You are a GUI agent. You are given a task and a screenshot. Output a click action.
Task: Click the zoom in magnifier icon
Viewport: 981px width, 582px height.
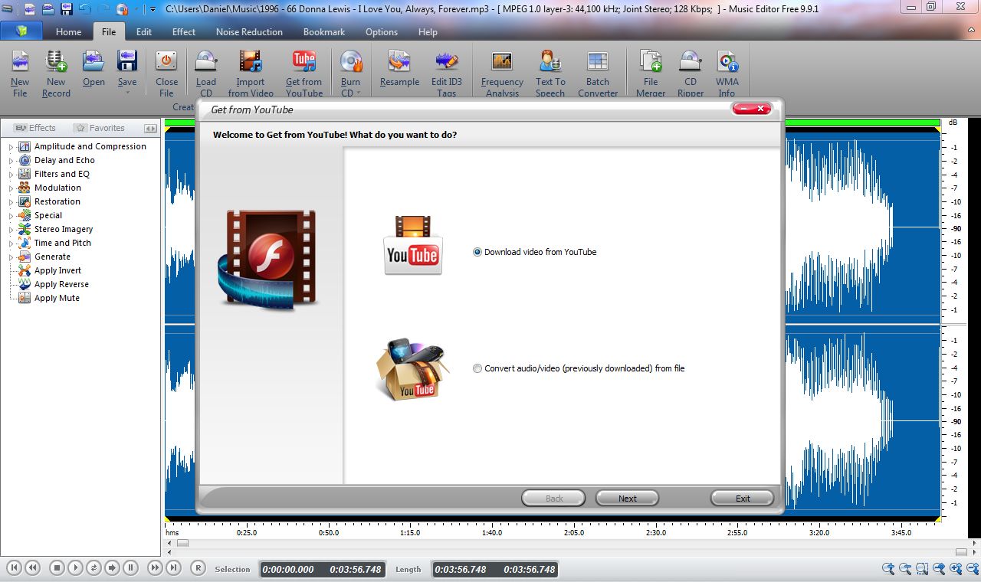(888, 568)
